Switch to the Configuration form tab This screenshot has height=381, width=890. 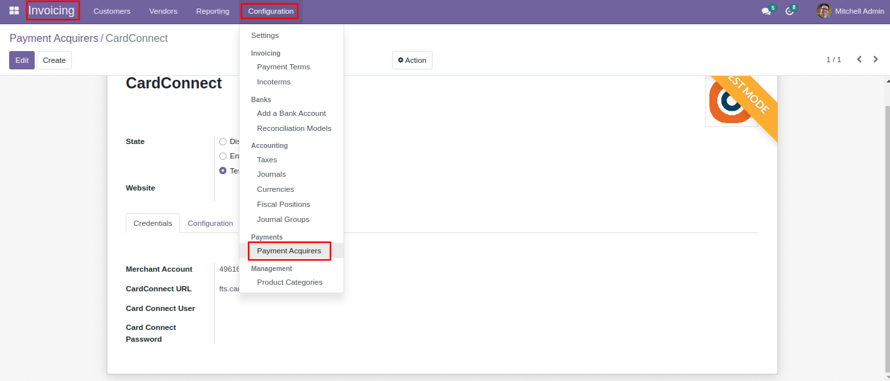[210, 223]
